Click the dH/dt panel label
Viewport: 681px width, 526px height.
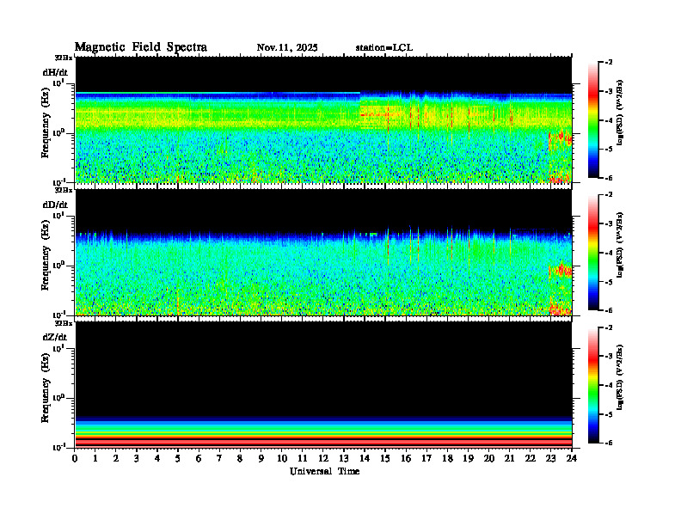pyautogui.click(x=55, y=72)
